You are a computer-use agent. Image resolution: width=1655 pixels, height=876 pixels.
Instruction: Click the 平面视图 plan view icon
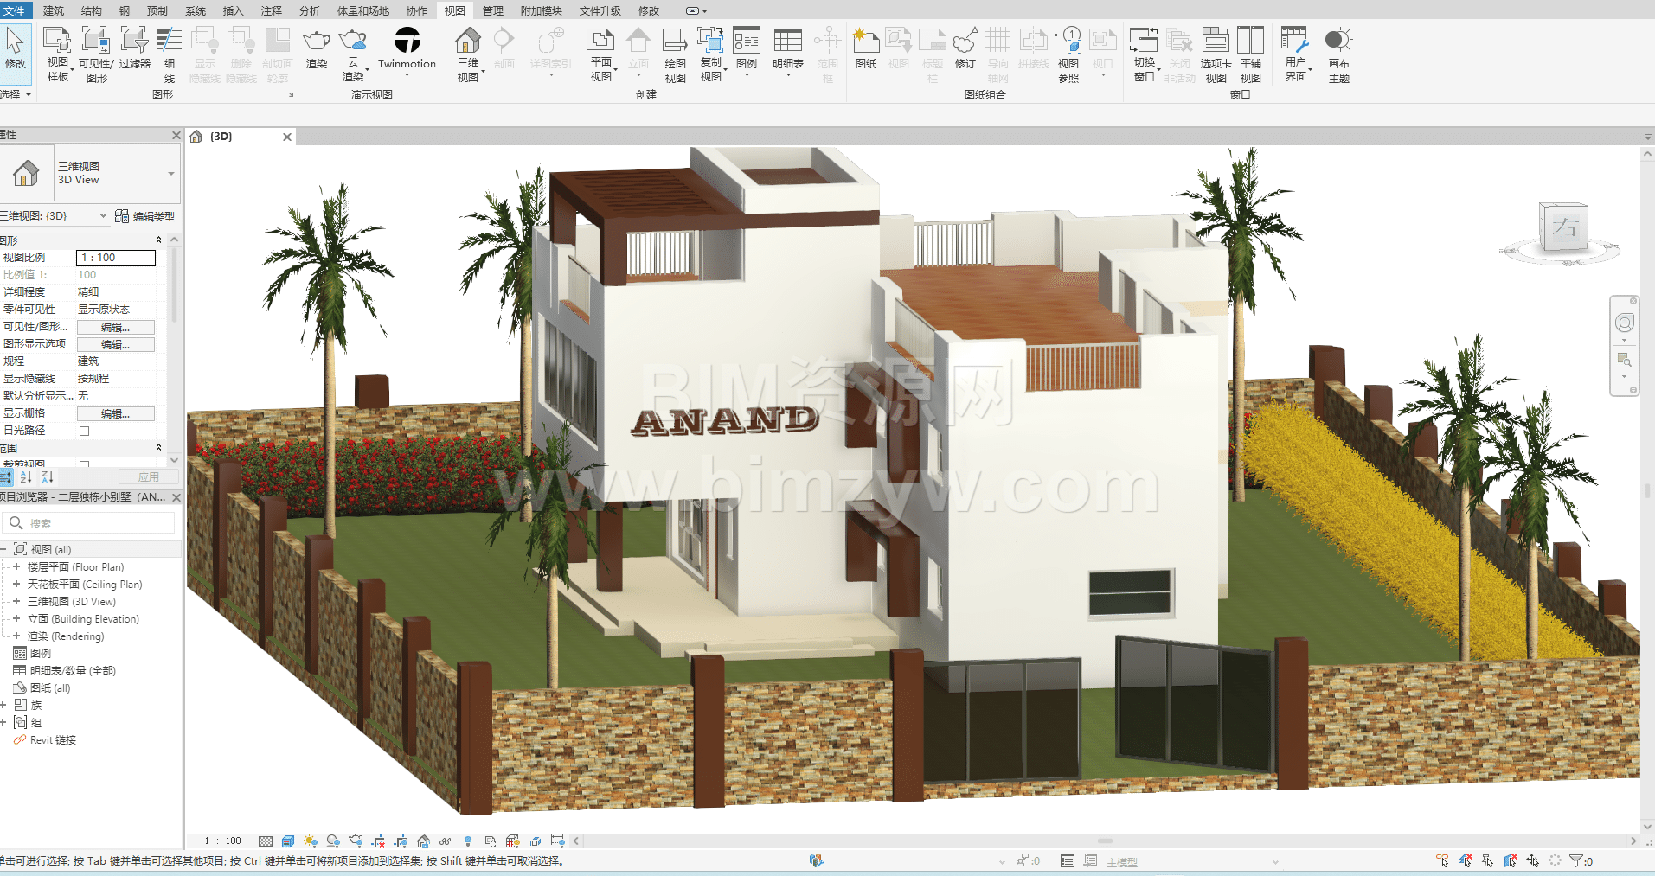(x=600, y=42)
